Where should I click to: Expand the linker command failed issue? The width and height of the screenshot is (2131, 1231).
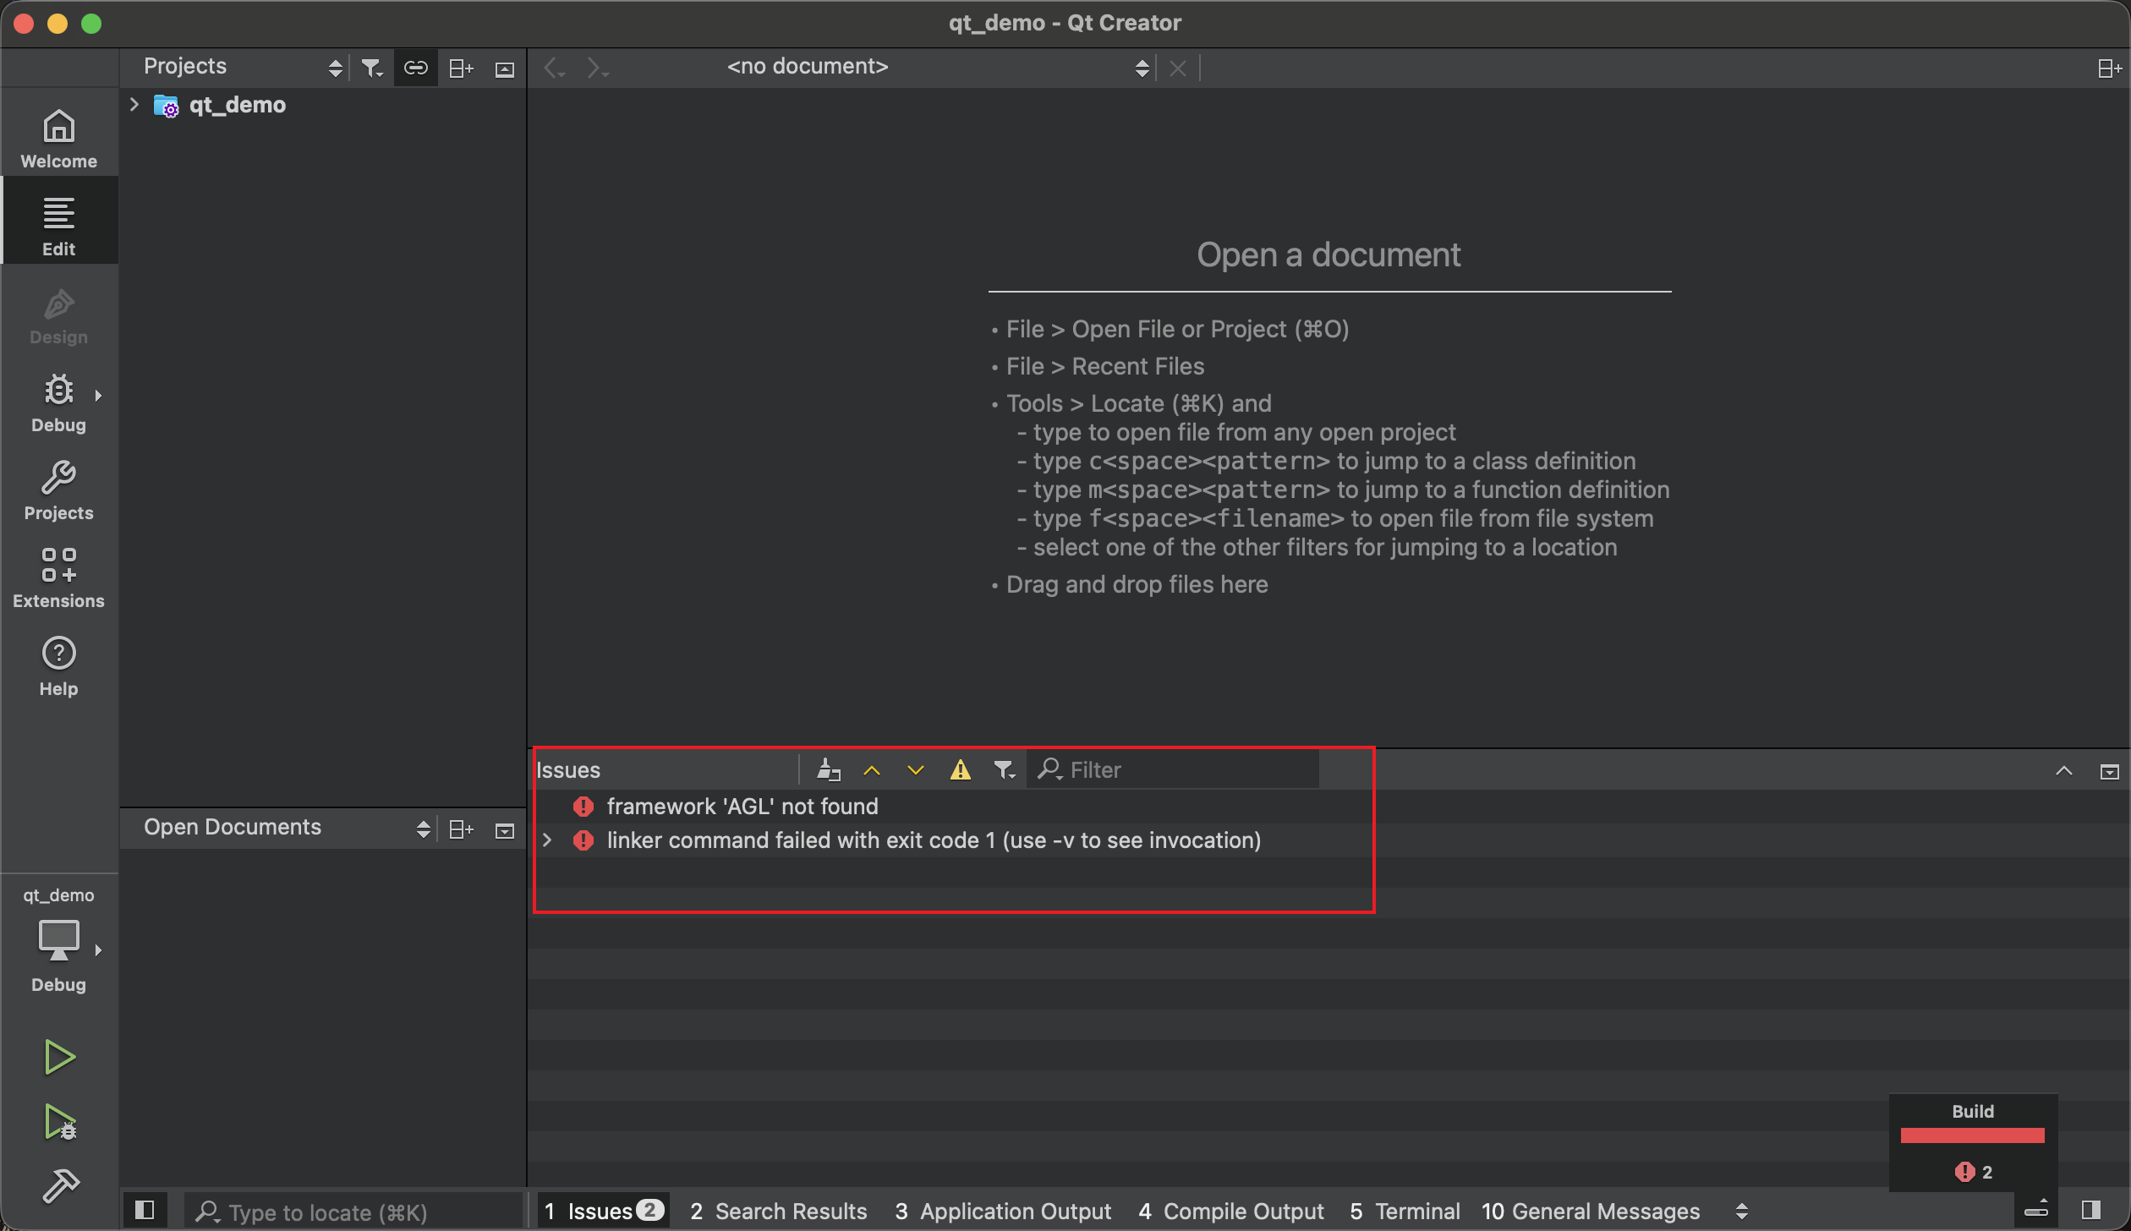(547, 840)
